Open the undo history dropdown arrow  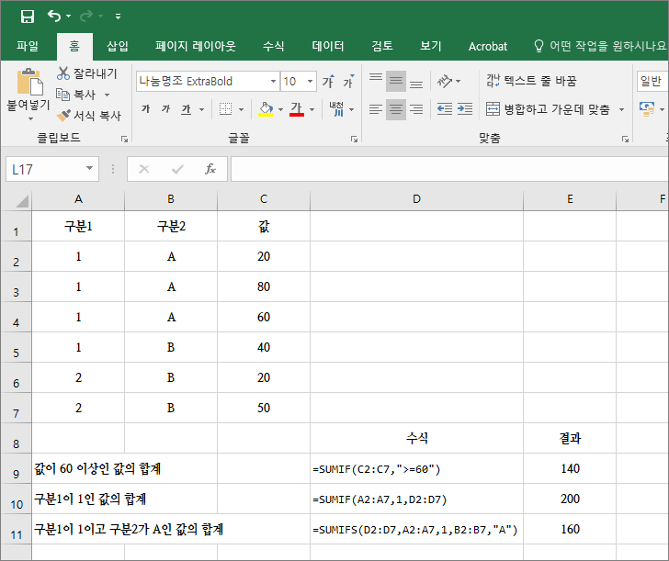click(x=68, y=17)
